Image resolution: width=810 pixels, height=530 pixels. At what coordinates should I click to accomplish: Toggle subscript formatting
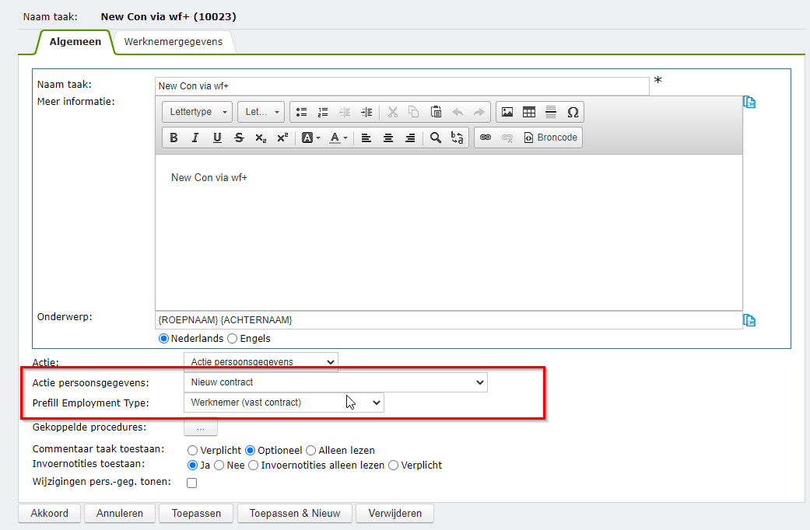261,138
